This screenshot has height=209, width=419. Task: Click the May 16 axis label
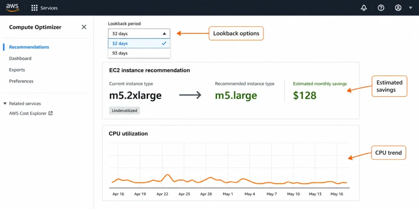click(x=337, y=194)
